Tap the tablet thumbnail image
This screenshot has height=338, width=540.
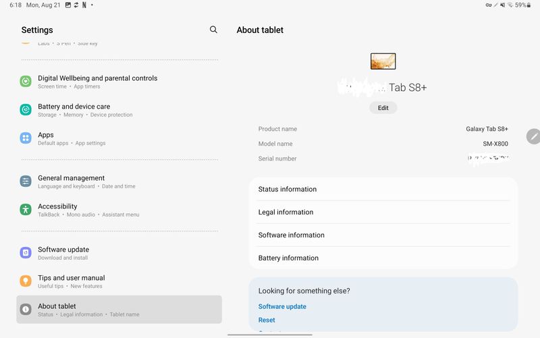pos(383,61)
